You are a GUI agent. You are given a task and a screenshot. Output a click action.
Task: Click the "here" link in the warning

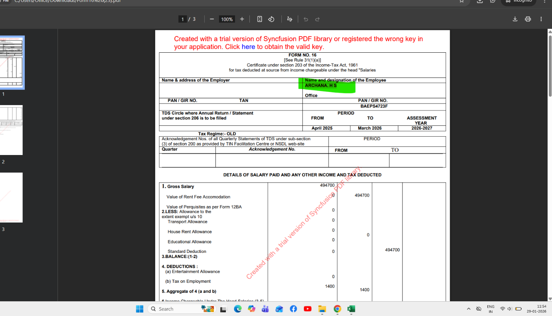pos(249,47)
